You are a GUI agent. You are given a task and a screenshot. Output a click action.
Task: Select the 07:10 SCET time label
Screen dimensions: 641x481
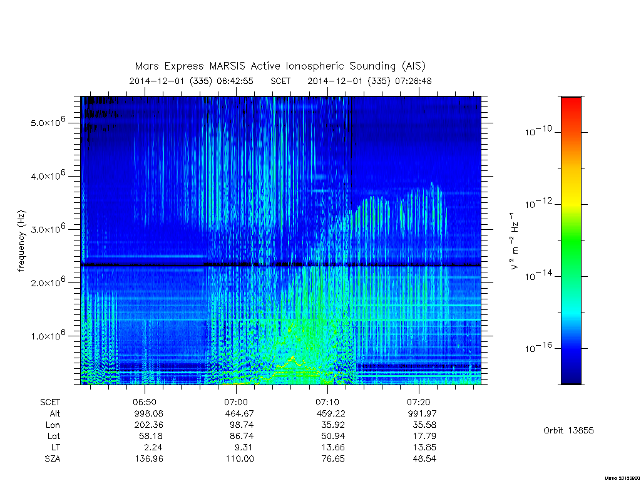(327, 402)
